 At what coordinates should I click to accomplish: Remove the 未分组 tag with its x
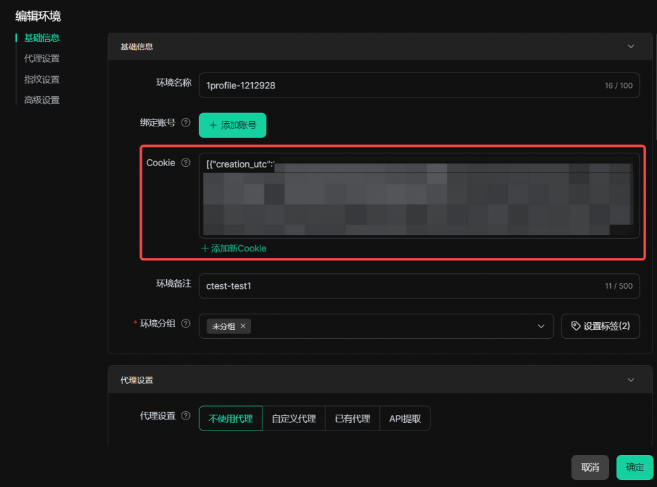[x=243, y=327]
